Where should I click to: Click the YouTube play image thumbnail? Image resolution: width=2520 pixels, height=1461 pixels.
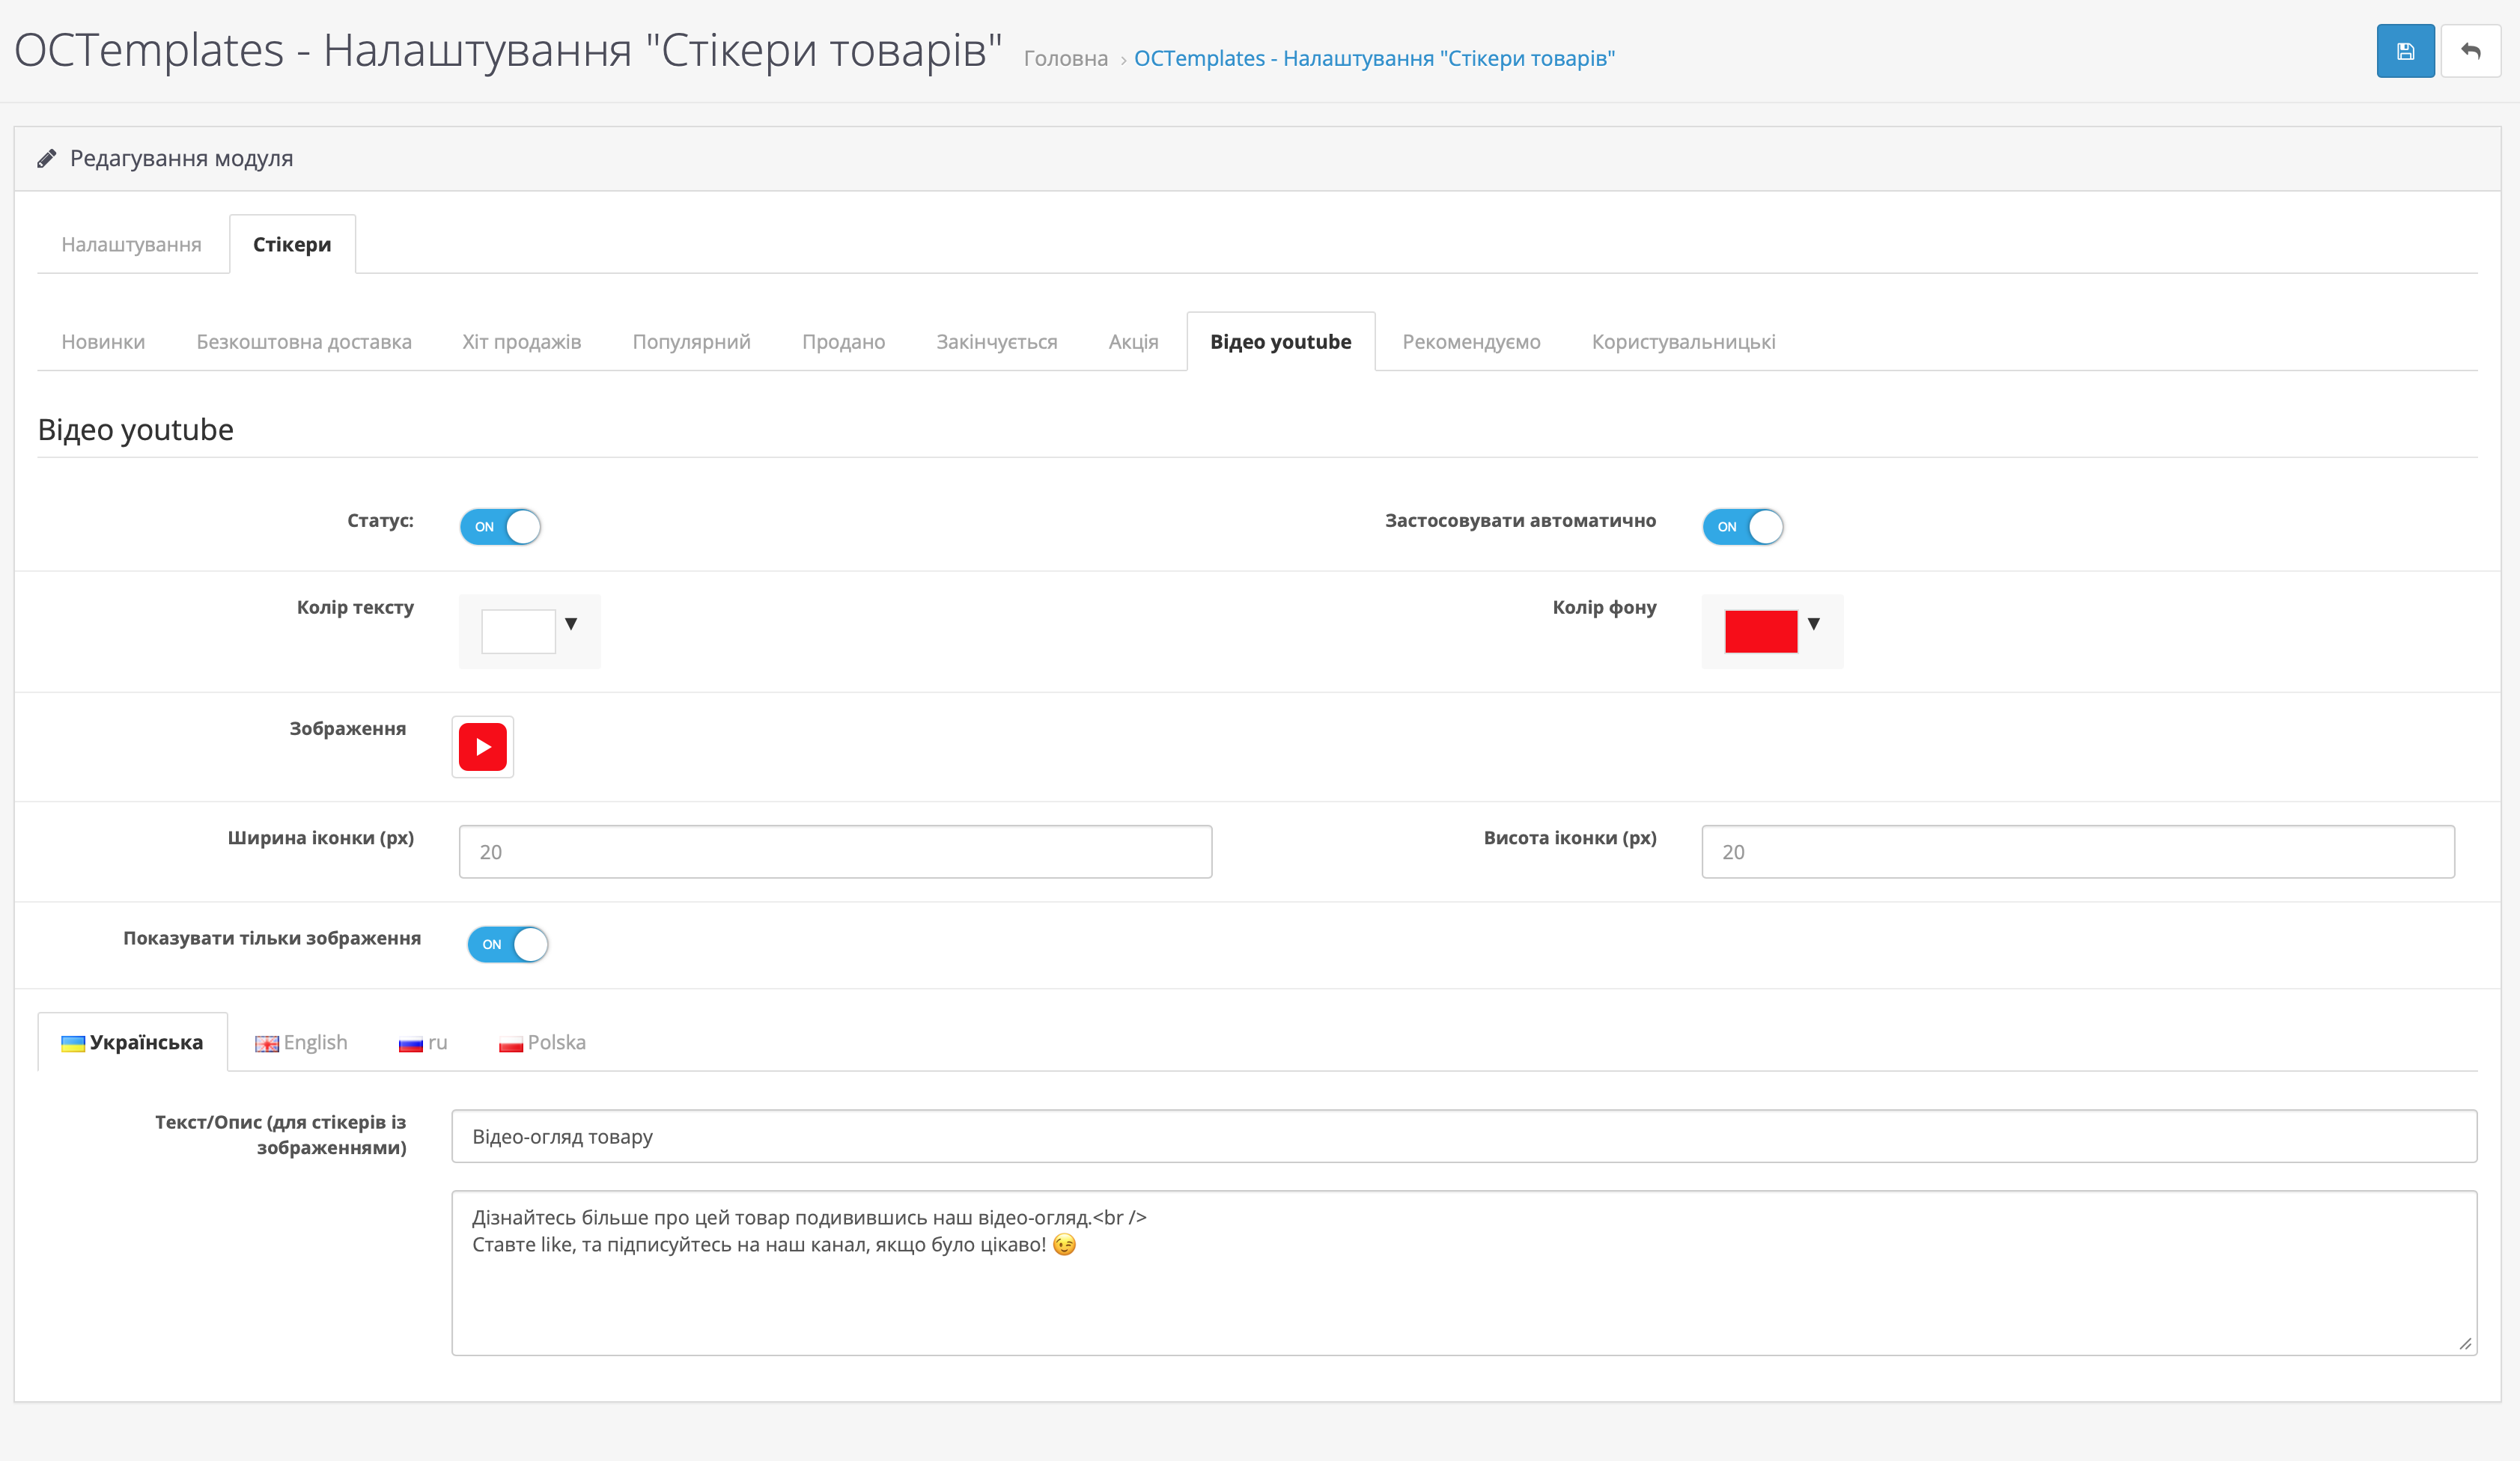(x=482, y=747)
